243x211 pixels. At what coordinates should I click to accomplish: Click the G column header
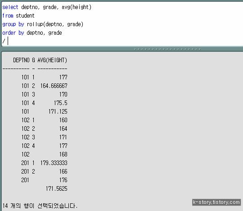pyautogui.click(x=33, y=60)
